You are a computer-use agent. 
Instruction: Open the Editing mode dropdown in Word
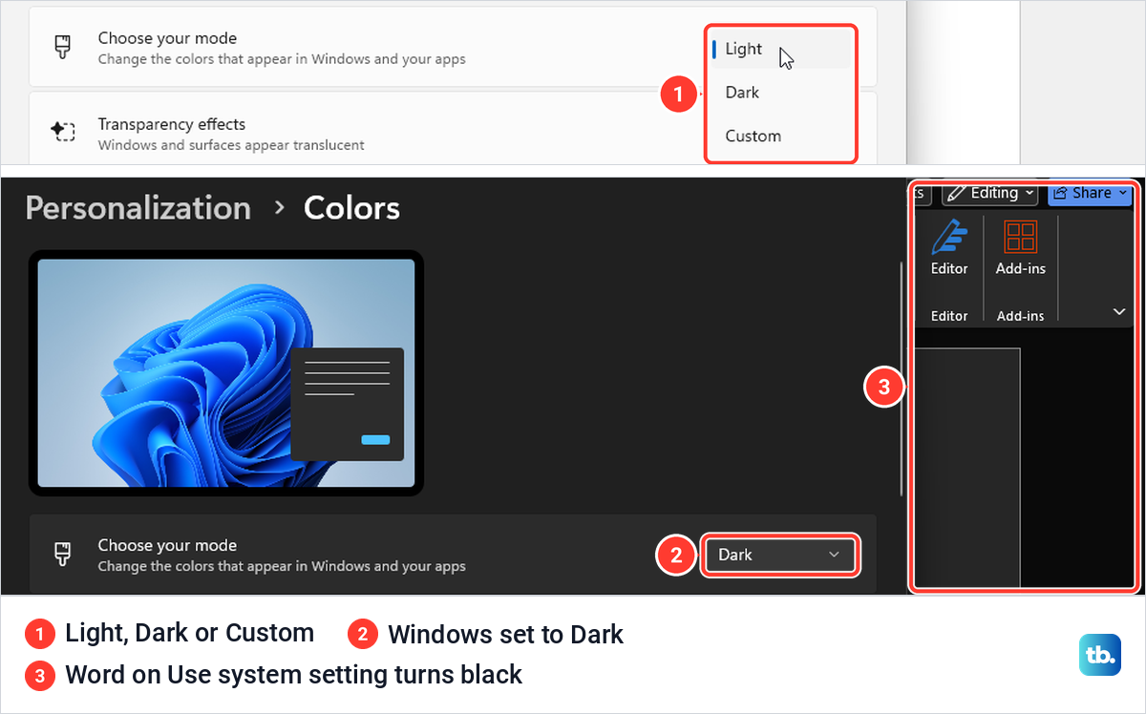pyautogui.click(x=989, y=193)
